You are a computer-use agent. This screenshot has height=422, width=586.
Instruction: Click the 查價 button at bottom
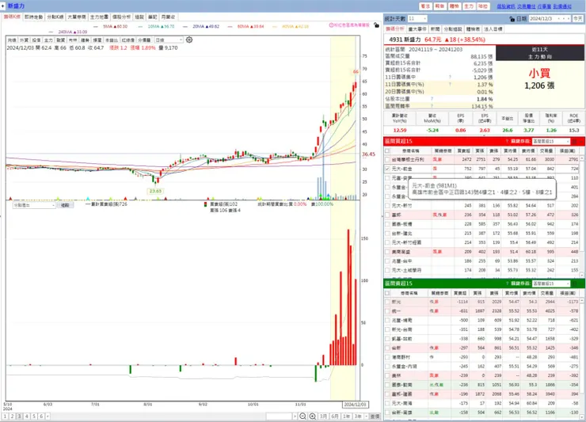click(x=375, y=416)
